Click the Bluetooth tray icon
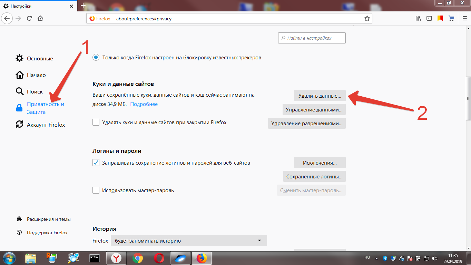The height and width of the screenshot is (265, 471). (x=385, y=258)
